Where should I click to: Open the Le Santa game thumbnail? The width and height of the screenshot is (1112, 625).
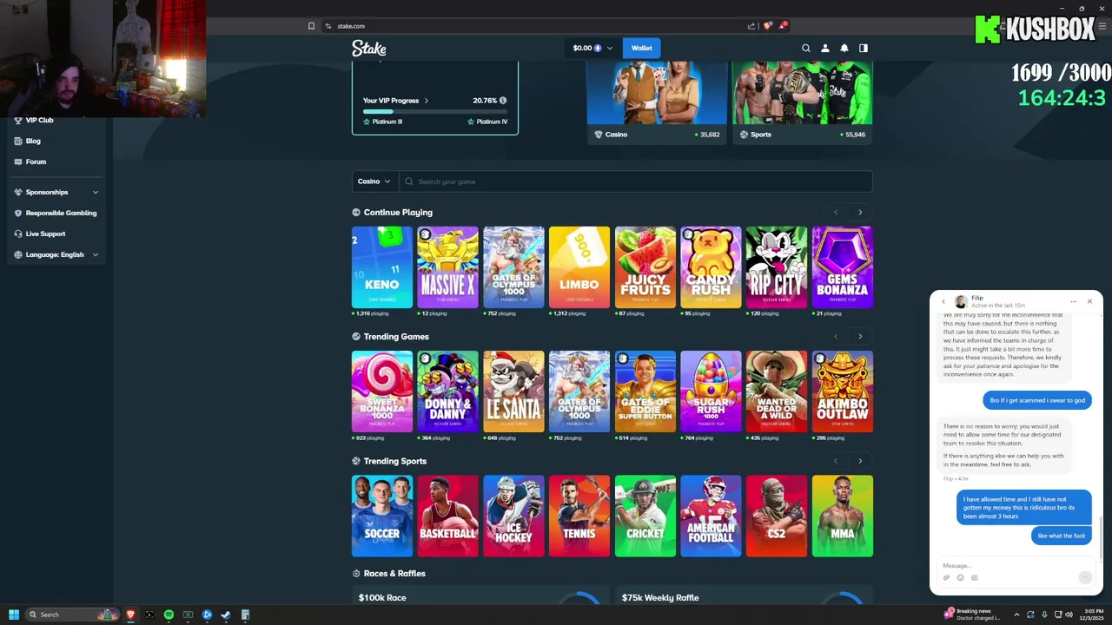[x=513, y=391]
